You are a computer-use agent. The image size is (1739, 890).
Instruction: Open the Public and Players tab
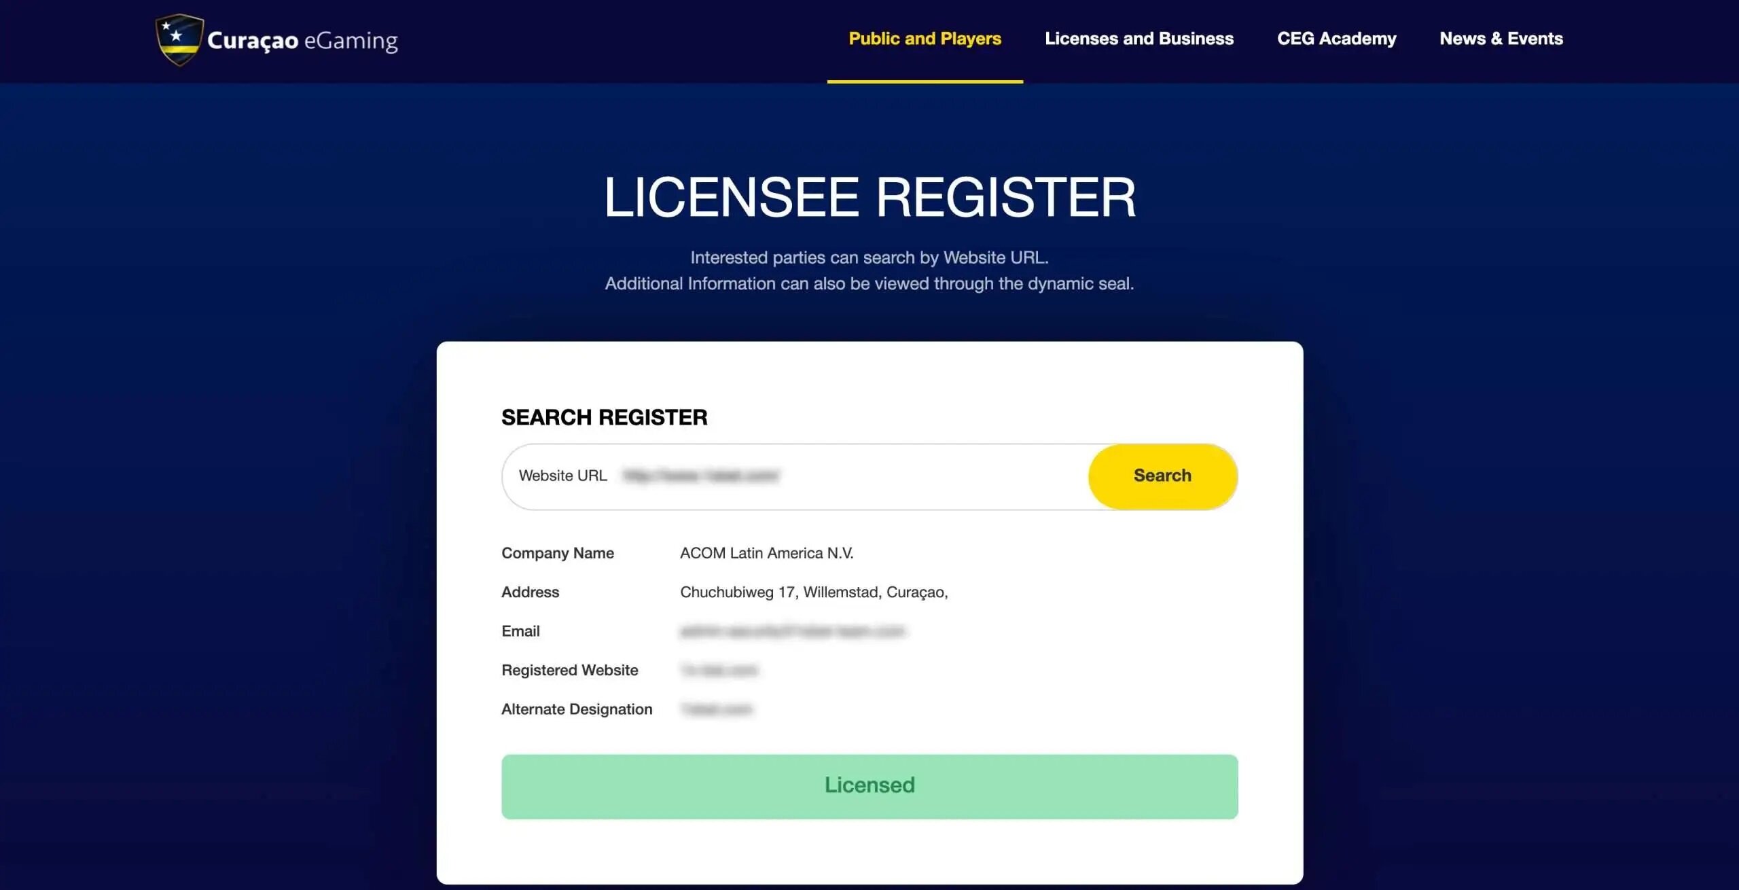click(925, 39)
